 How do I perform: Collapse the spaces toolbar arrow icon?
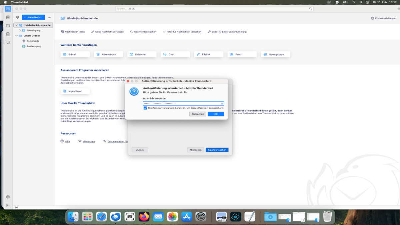coord(8,205)
